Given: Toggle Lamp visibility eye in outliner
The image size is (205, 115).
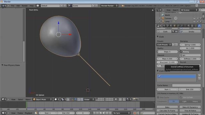Looking at the screenshot, I should point(194,21).
